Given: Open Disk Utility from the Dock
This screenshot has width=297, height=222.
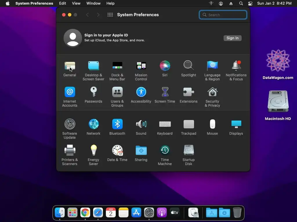Looking at the screenshot, I should (193, 212).
